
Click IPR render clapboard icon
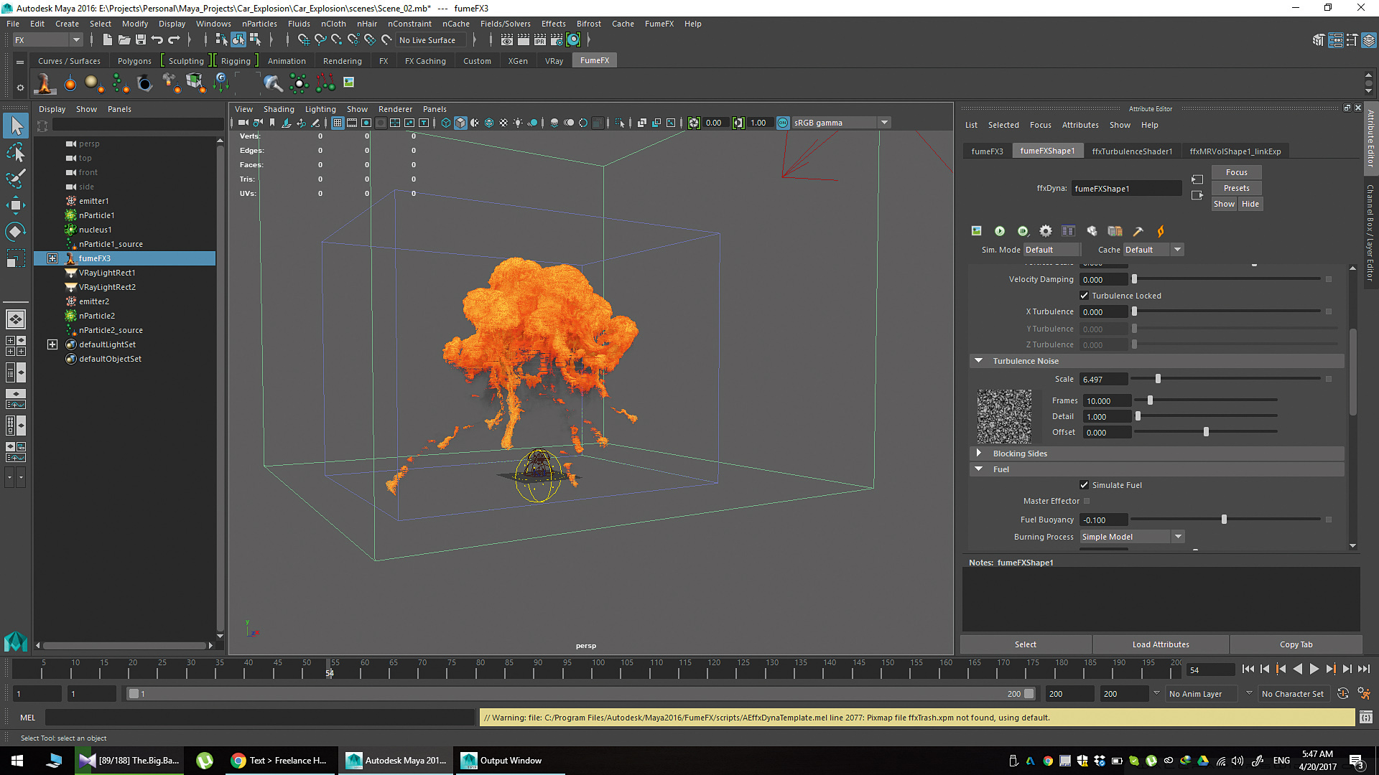click(x=540, y=40)
